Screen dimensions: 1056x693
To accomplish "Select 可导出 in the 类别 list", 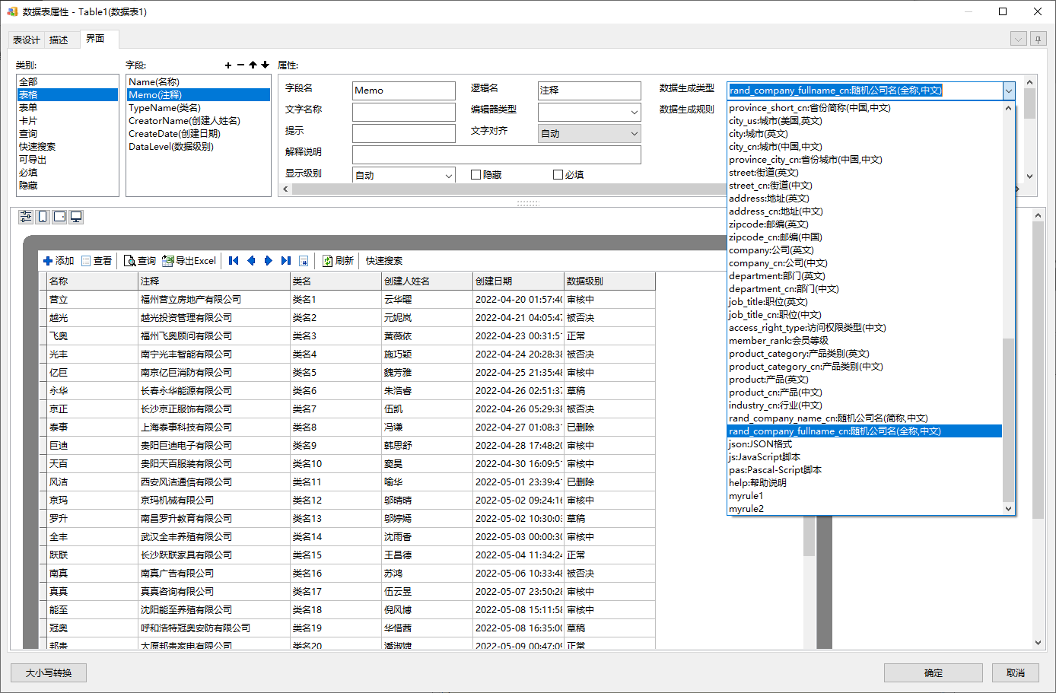I will pyautogui.click(x=67, y=159).
